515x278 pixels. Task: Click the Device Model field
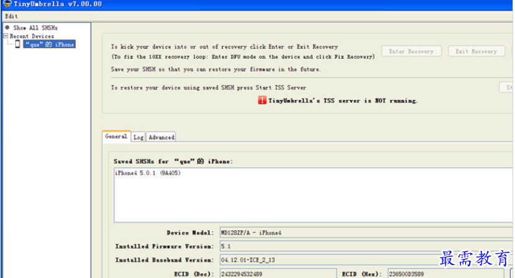click(x=366, y=233)
